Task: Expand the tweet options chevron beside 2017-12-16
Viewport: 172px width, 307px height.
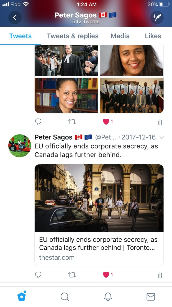Action: (162, 137)
